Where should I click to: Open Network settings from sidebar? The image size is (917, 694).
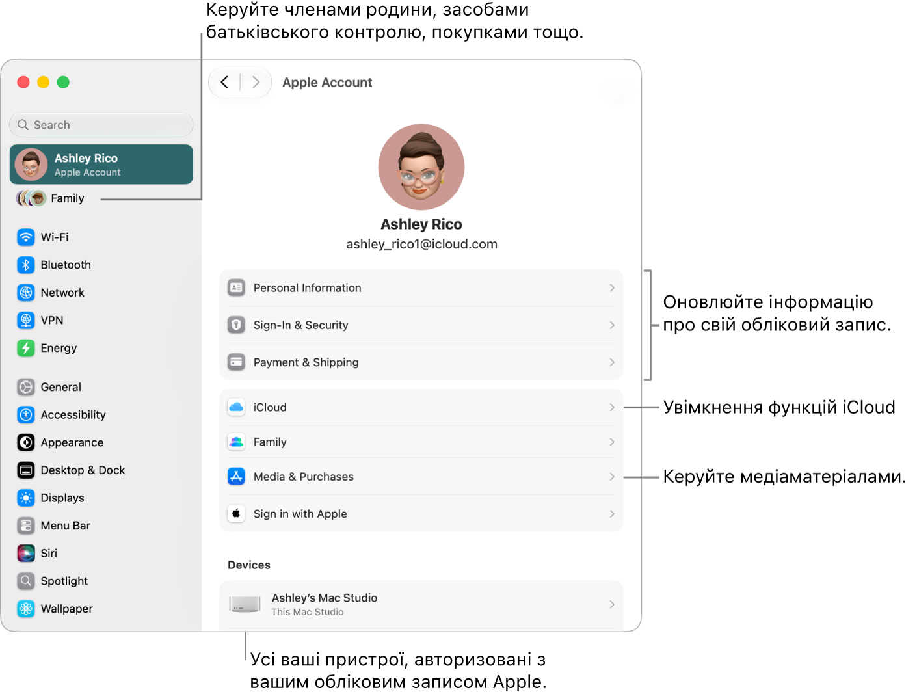pyautogui.click(x=101, y=293)
